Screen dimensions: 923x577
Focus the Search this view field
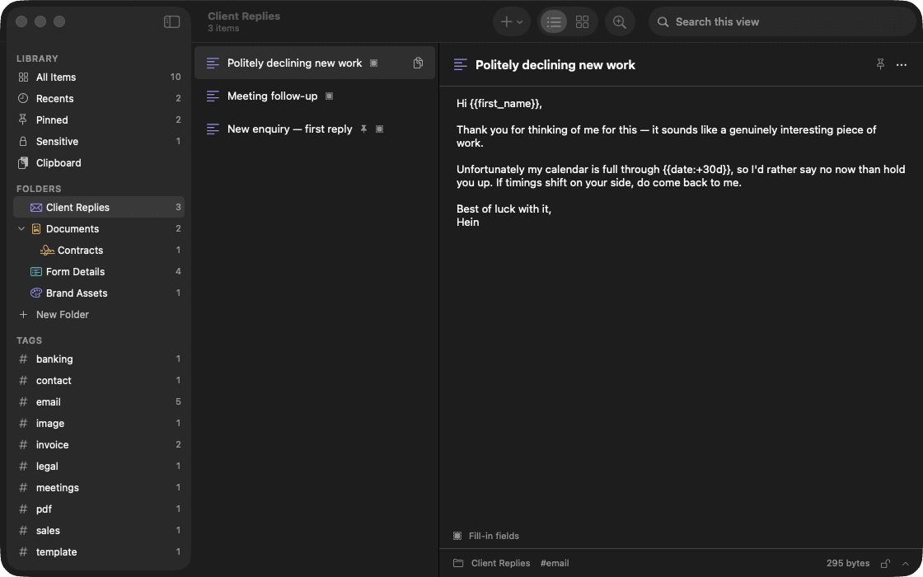[782, 21]
